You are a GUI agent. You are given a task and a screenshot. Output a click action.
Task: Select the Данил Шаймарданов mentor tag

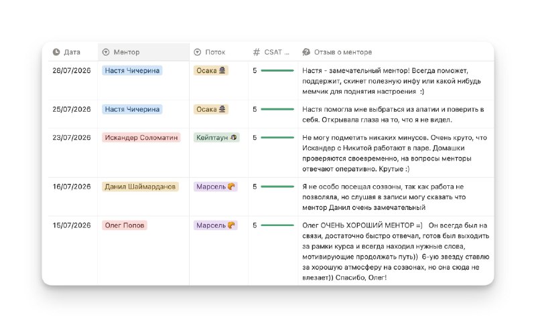(x=140, y=187)
